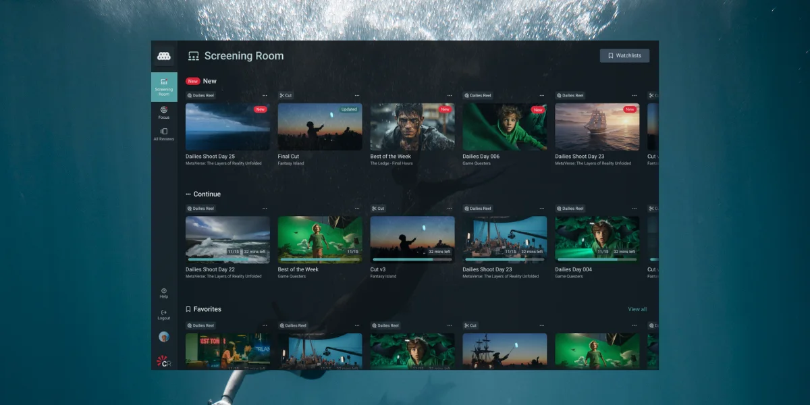The image size is (810, 405).
Task: Click the 11/15 counter on Dailies Shoot Day 22
Action: 233,252
